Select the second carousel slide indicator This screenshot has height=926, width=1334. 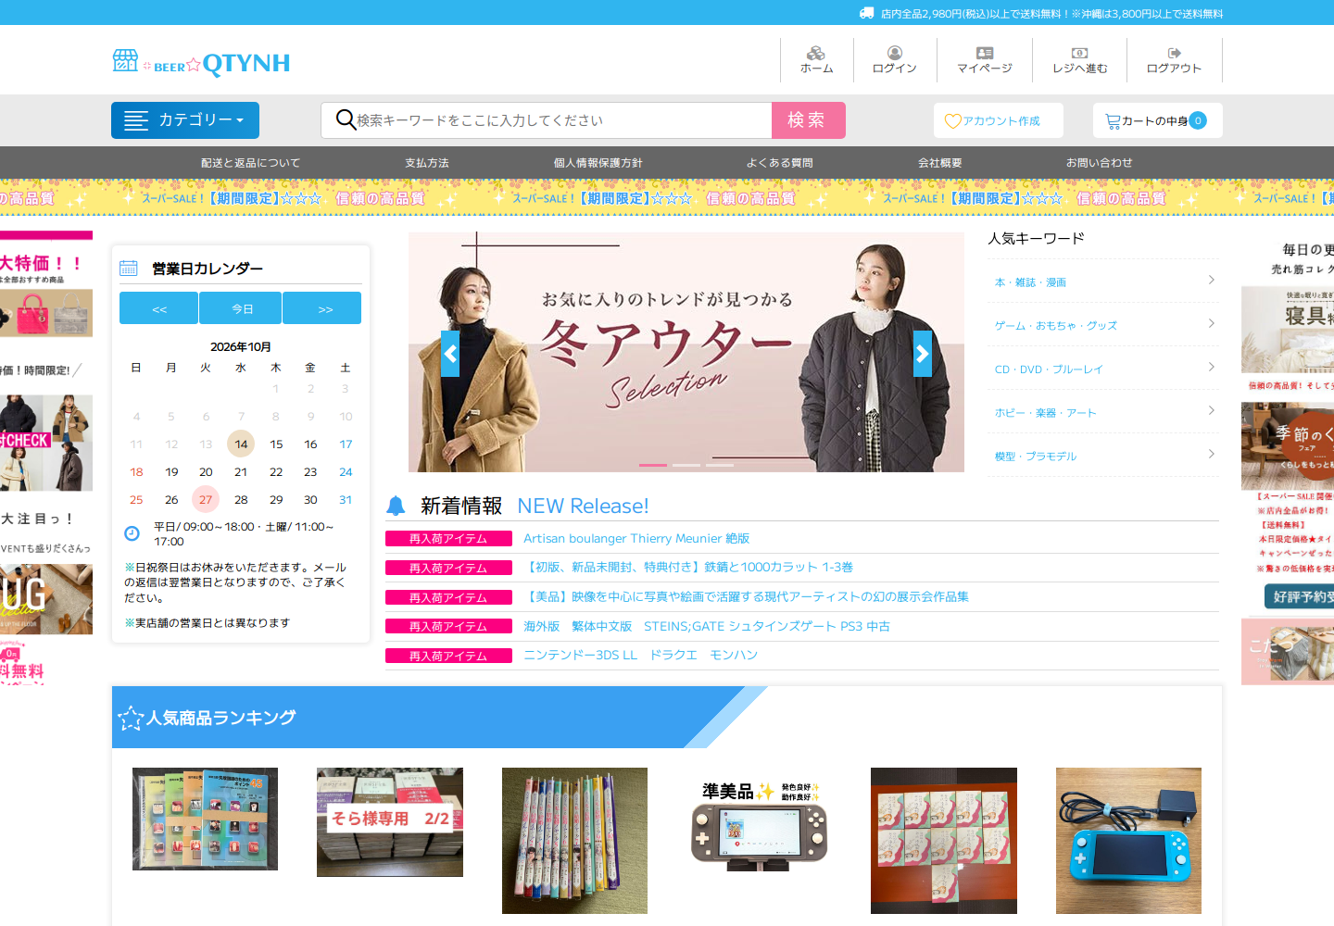(x=686, y=465)
